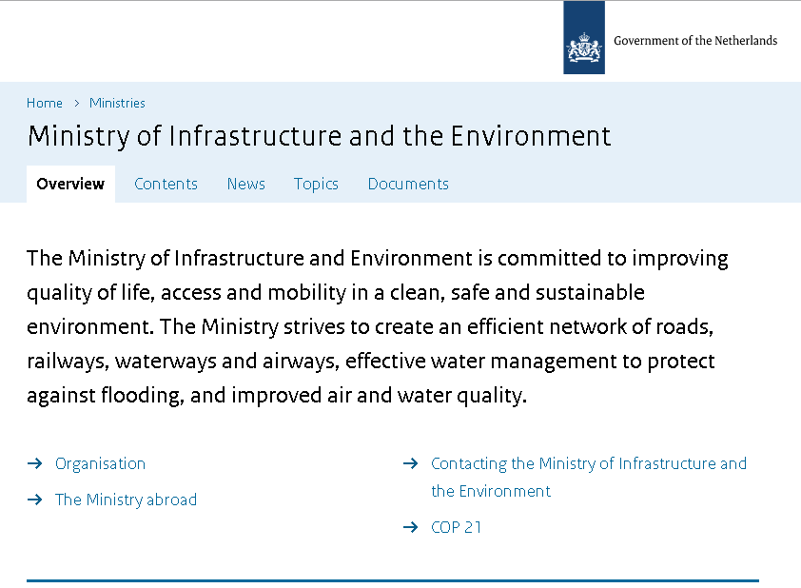Screen dimensions: 801x588
Task: Switch to the Topics tab
Action: 316,184
